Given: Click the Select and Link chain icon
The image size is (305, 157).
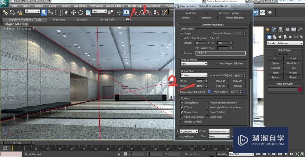Looking at the screenshot, I should 5,12.
